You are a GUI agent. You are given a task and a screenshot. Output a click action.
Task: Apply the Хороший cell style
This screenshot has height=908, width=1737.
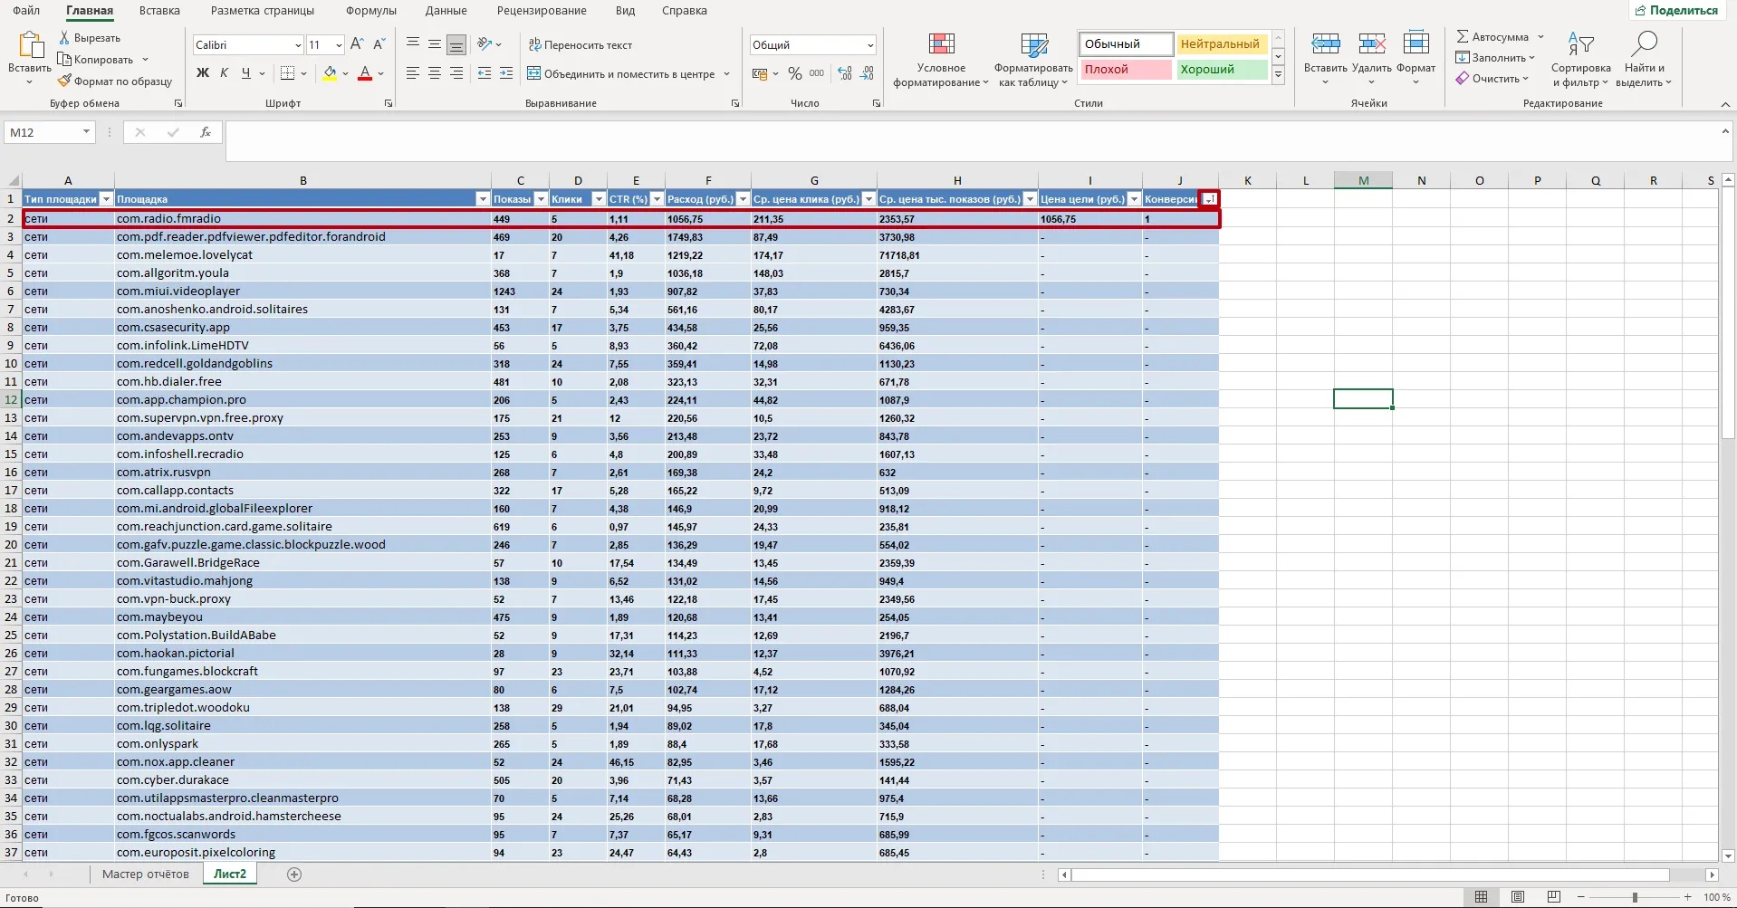1220,70
